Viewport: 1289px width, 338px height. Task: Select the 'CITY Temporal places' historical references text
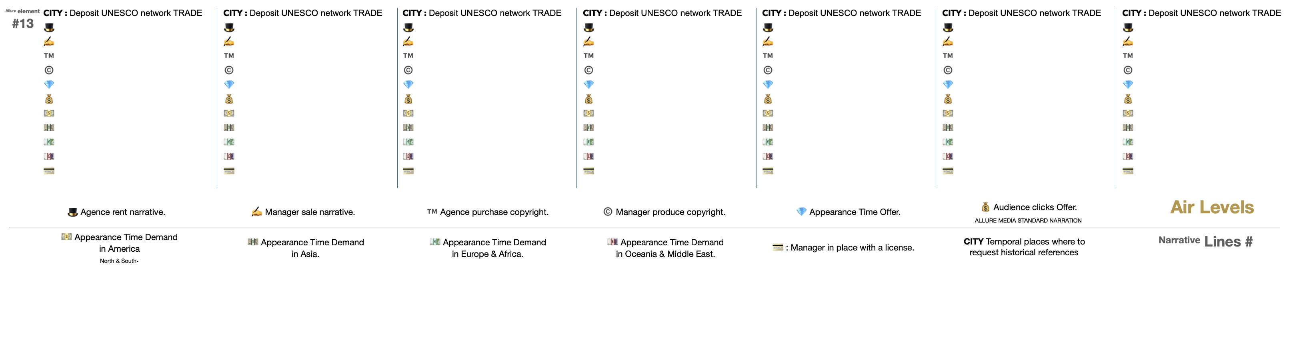(1024, 247)
